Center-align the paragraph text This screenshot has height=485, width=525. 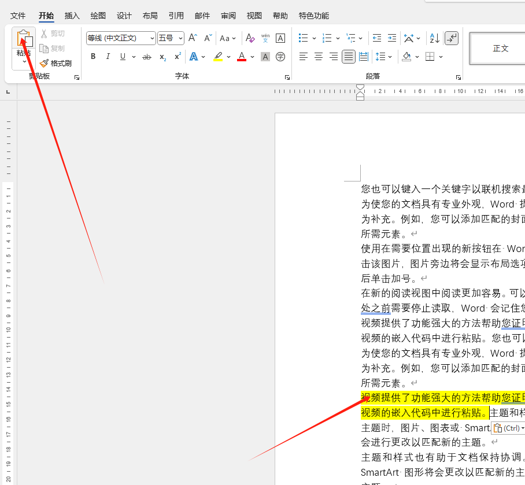click(x=319, y=57)
